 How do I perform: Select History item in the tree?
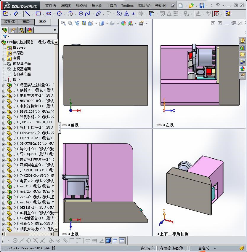[x=19, y=47]
